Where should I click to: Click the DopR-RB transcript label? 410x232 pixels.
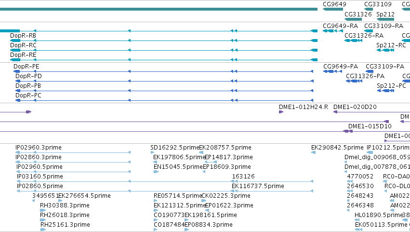[23, 36]
